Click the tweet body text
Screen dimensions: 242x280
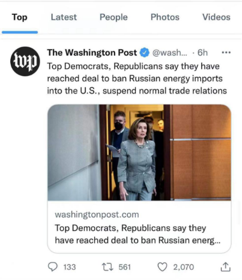pyautogui.click(x=137, y=79)
